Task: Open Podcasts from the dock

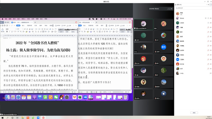Action: tap(35, 97)
